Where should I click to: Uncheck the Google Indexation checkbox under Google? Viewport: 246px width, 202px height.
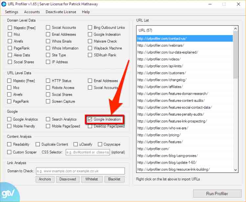click(90, 119)
